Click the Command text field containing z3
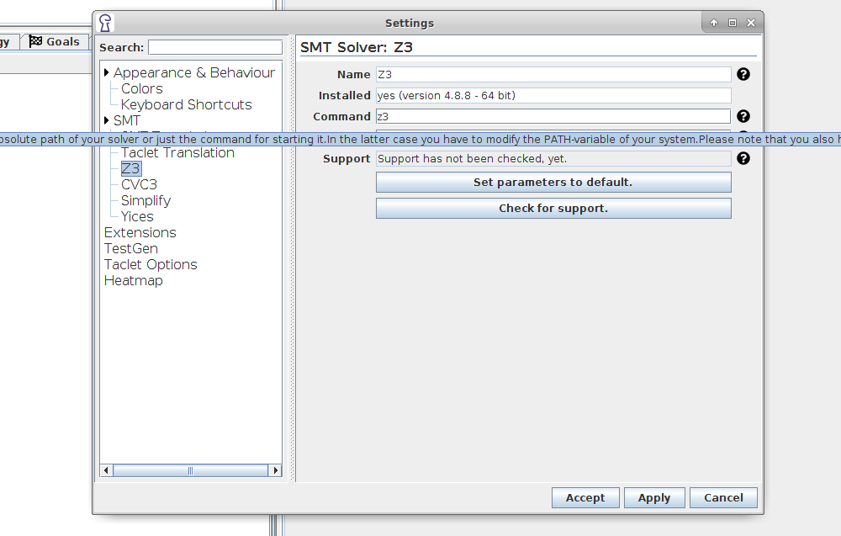Image resolution: width=841 pixels, height=536 pixels. pyautogui.click(x=553, y=116)
